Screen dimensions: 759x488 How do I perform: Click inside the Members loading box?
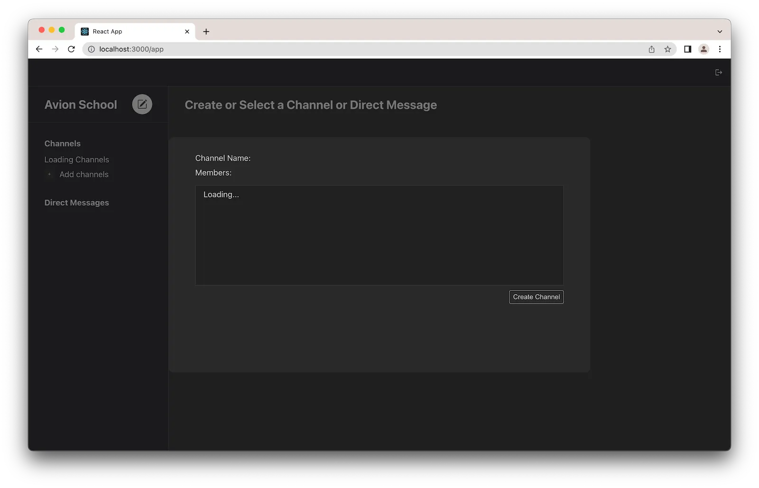pyautogui.click(x=379, y=235)
